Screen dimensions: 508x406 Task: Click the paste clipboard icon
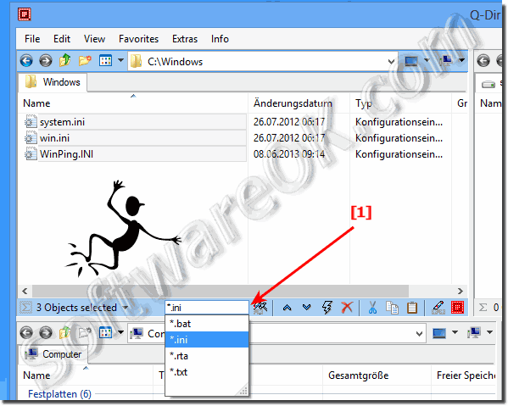pos(412,307)
